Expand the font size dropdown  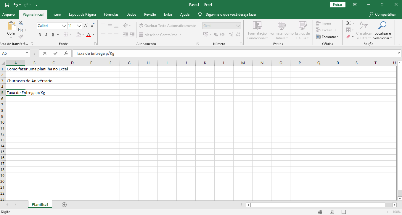(x=79, y=26)
